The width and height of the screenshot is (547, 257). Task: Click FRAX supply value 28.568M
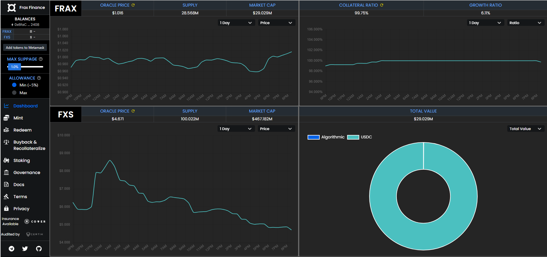190,13
